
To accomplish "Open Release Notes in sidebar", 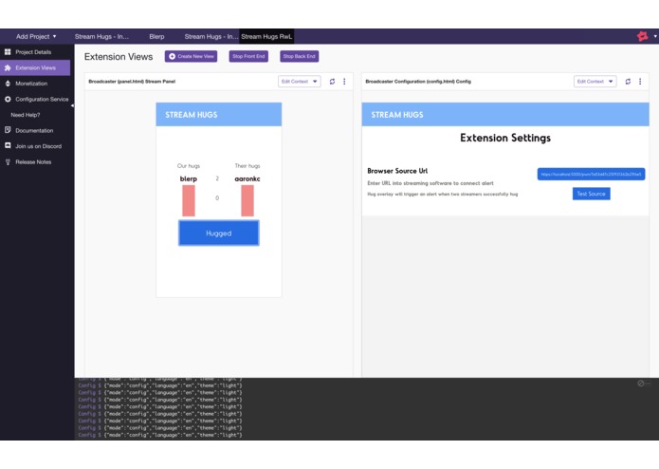I will pyautogui.click(x=35, y=162).
